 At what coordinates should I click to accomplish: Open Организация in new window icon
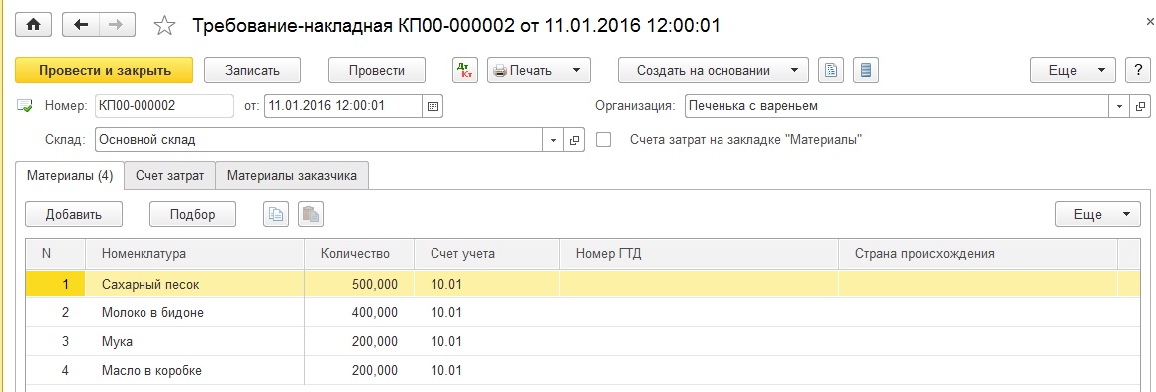(1140, 106)
